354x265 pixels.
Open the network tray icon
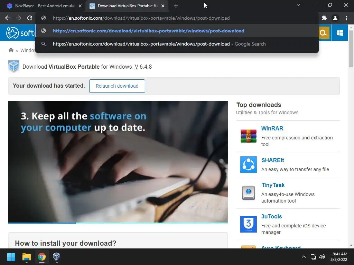point(313,257)
